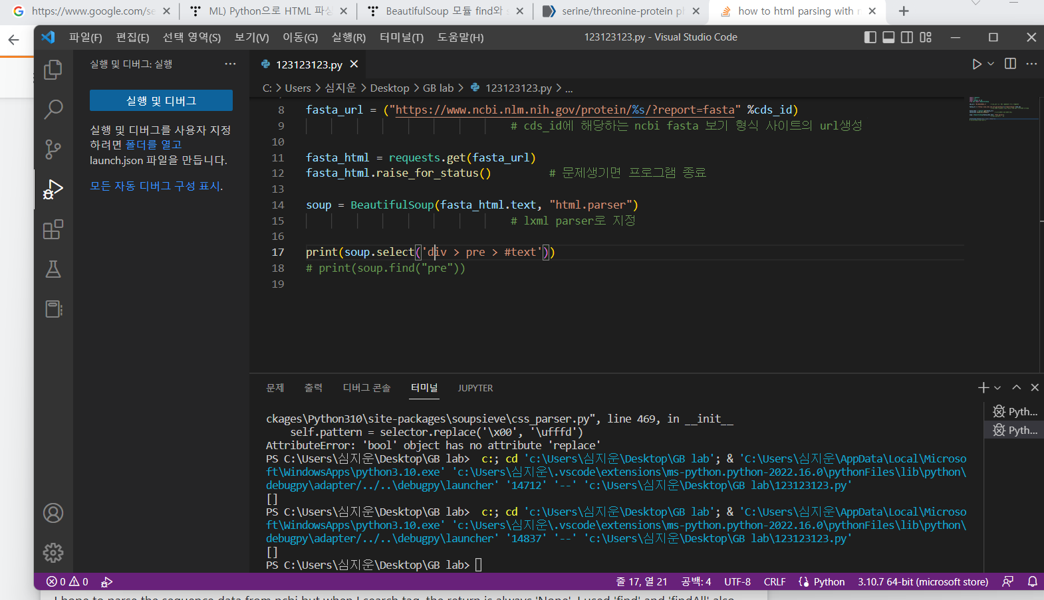Click the 실행 및 디버그 button
The width and height of the screenshot is (1044, 600).
pyautogui.click(x=161, y=100)
